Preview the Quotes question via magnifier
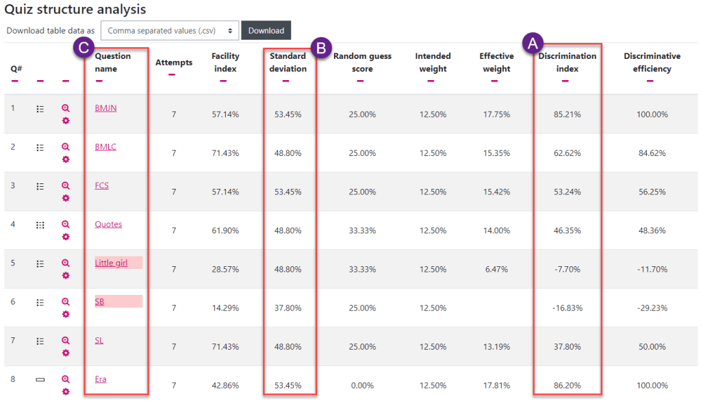The width and height of the screenshot is (701, 401). (x=66, y=224)
